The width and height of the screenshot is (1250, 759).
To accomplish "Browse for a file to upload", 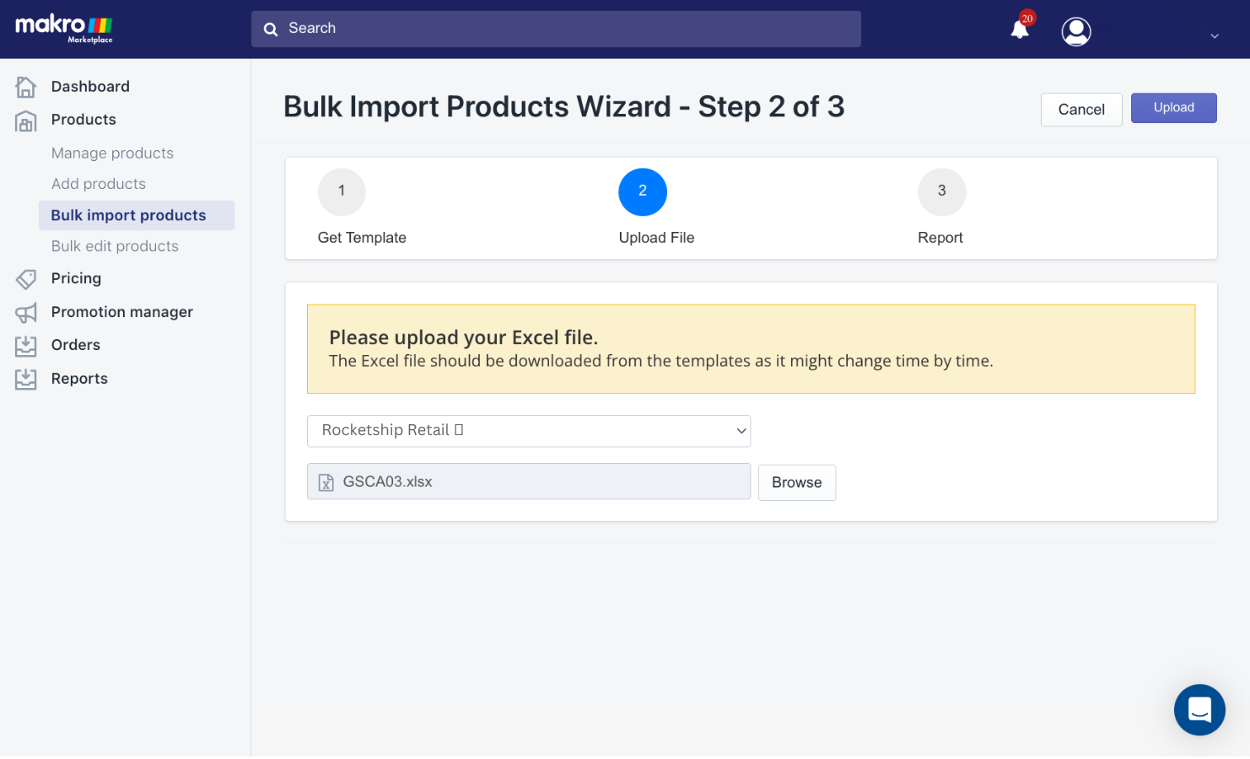I will (x=797, y=483).
